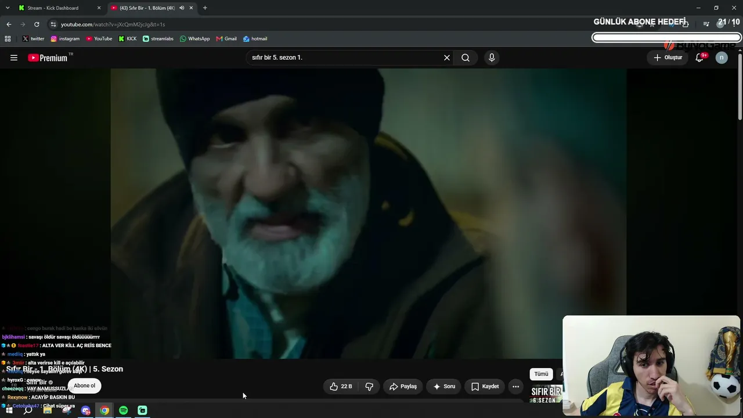The image size is (743, 418).
Task: Subscribe with the Abone ol button
Action: point(84,385)
